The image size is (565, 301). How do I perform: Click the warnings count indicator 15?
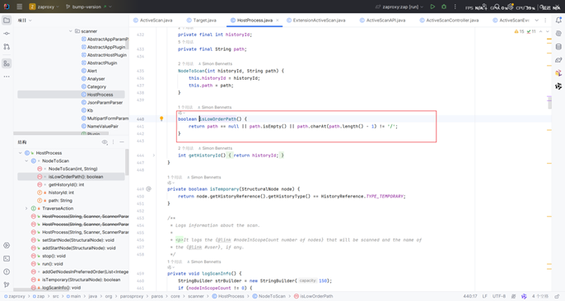(x=519, y=31)
